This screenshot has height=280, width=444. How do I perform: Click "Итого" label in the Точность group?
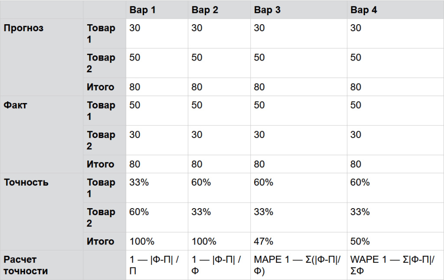coord(100,241)
